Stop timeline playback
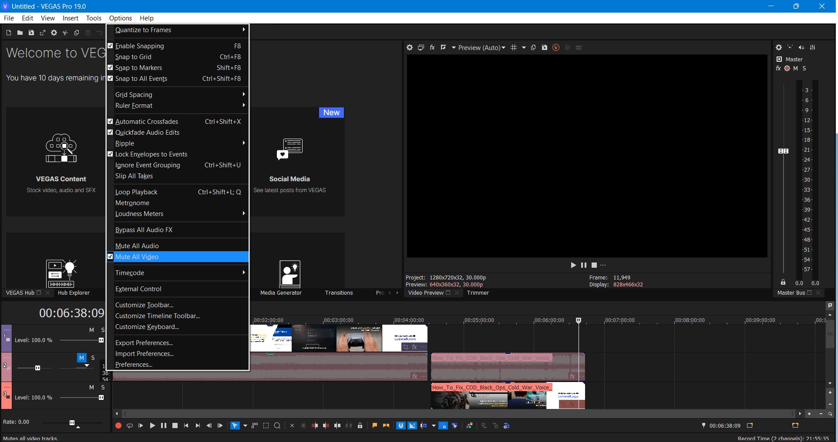Viewport: 838px width, 442px height. tap(175, 425)
